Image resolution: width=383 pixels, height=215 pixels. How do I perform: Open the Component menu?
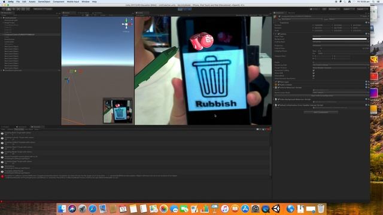tap(59, 1)
